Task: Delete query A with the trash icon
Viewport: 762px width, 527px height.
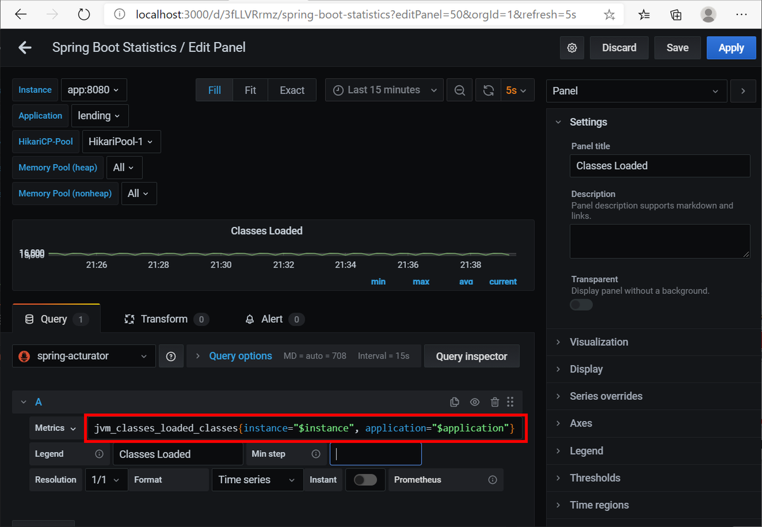Action: point(495,402)
